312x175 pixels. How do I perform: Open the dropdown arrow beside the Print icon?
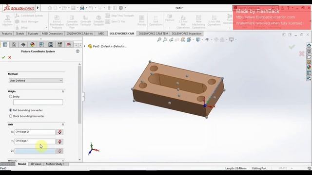click(87, 8)
